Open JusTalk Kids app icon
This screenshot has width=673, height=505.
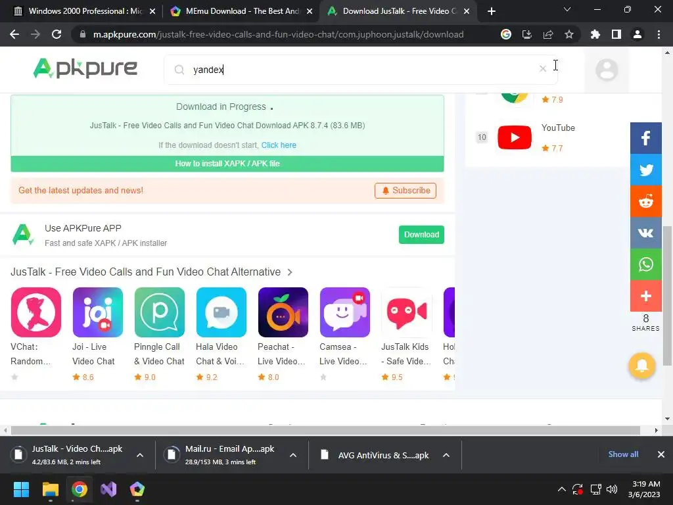[x=407, y=312]
